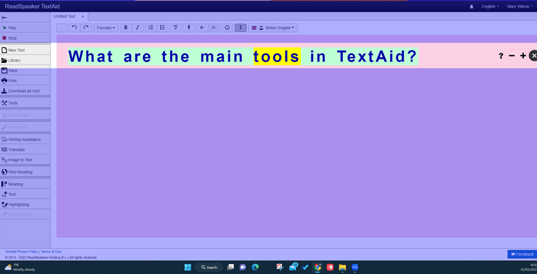Click the ellipsis toolbar button

pyautogui.click(x=62, y=28)
